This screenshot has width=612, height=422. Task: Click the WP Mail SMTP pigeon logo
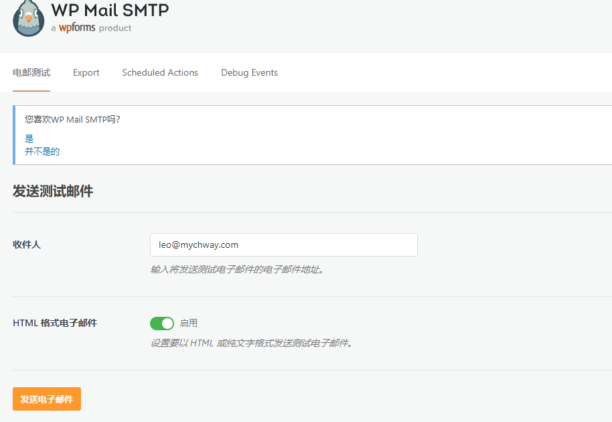coord(29,18)
